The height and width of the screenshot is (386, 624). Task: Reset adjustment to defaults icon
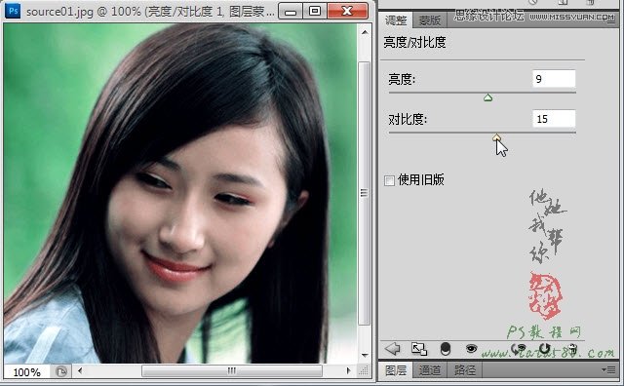point(544,349)
